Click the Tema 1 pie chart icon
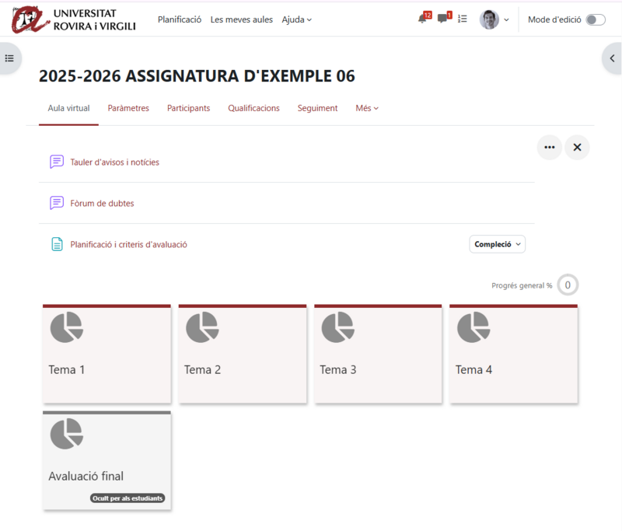 coord(67,327)
